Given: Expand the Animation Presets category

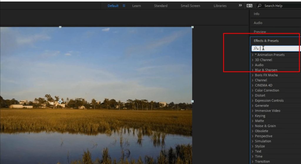Looking at the screenshot, I should click(x=252, y=55).
